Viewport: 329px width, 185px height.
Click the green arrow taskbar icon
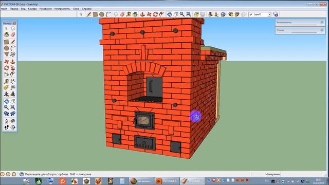click(x=39, y=181)
